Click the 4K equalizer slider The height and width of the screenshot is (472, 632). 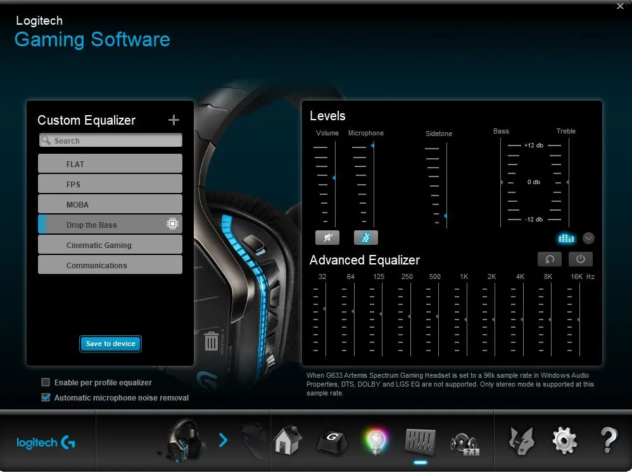[x=522, y=320]
